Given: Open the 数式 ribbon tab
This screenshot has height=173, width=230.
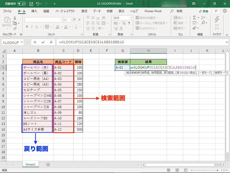Looking at the screenshot, I should tap(84, 11).
